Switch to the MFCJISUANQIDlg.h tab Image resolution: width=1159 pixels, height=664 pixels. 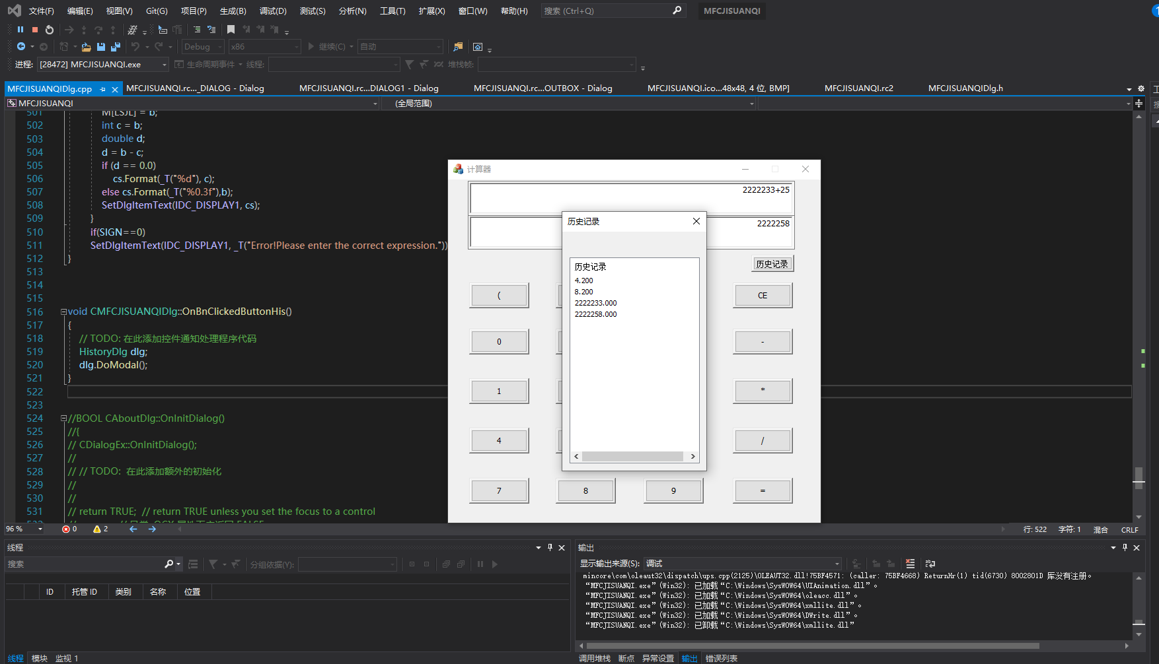[965, 88]
